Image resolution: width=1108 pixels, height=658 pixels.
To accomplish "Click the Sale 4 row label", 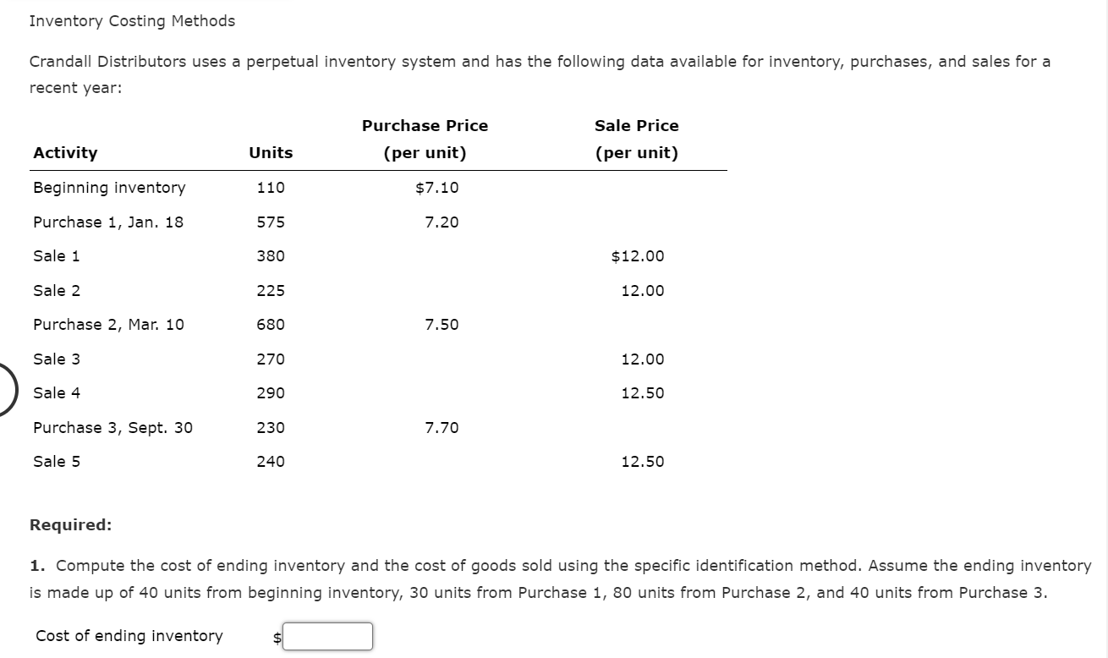I will tap(56, 392).
